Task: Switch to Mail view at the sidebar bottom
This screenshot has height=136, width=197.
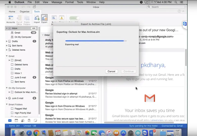Action: coord(10,121)
